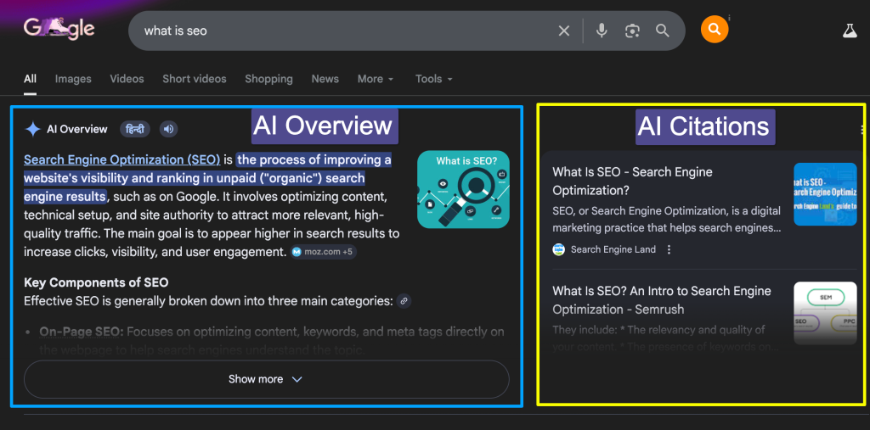This screenshot has height=430, width=870.
Task: Select the News tab
Action: pyautogui.click(x=325, y=79)
